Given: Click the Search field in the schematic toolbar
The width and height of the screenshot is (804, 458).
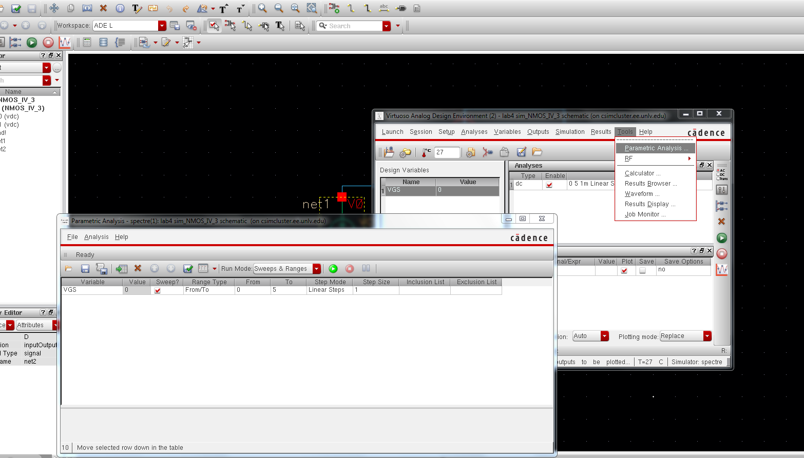Looking at the screenshot, I should pos(350,26).
